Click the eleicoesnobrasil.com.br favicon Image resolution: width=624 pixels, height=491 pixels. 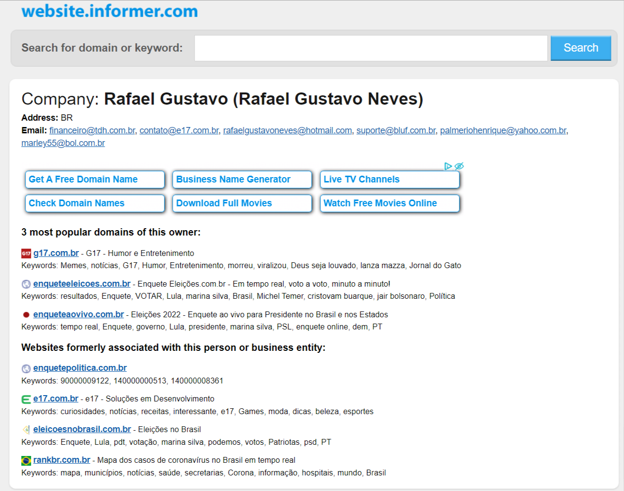[26, 430]
